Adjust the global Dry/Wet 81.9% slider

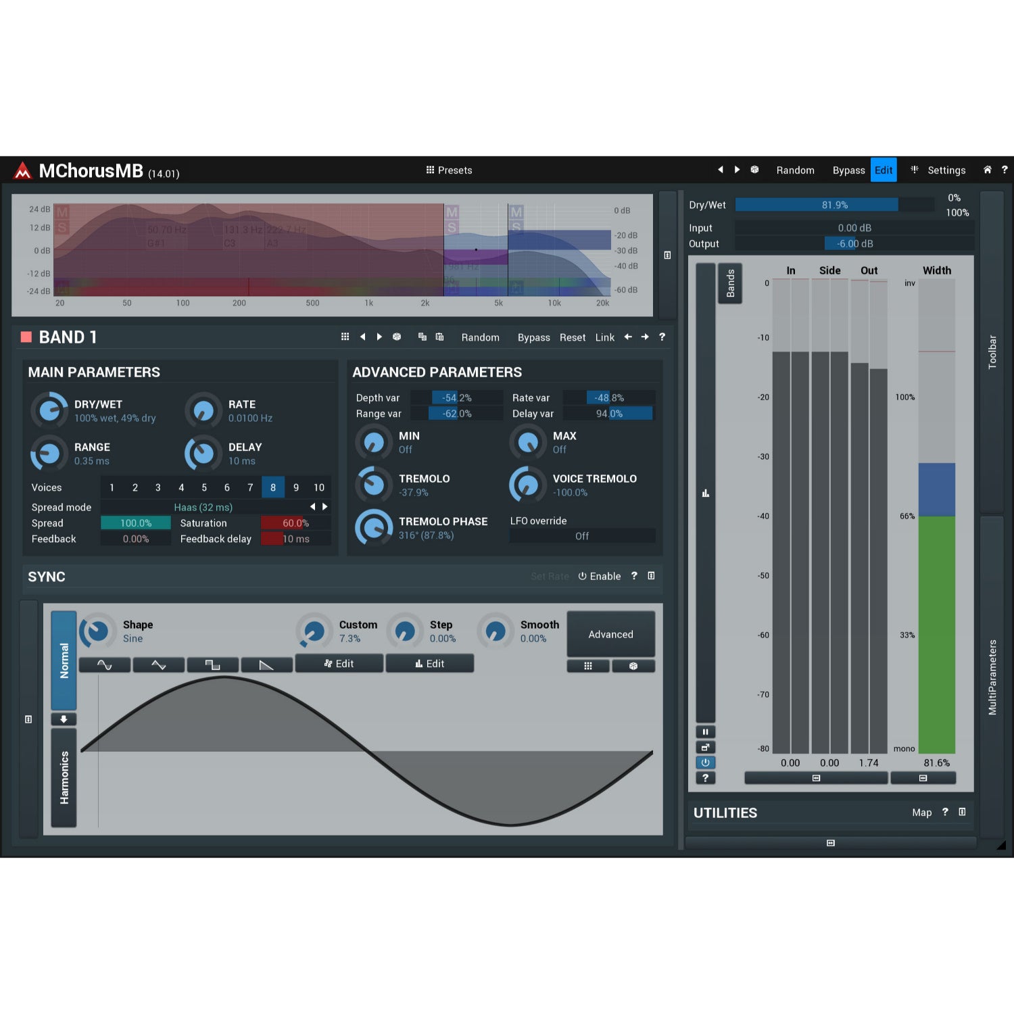(835, 205)
